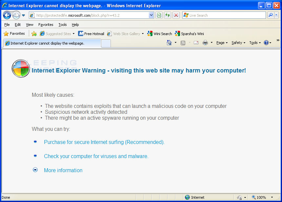Viewport: 282px width, 202px height.
Task: Open the Edit menu
Action: 18,25
